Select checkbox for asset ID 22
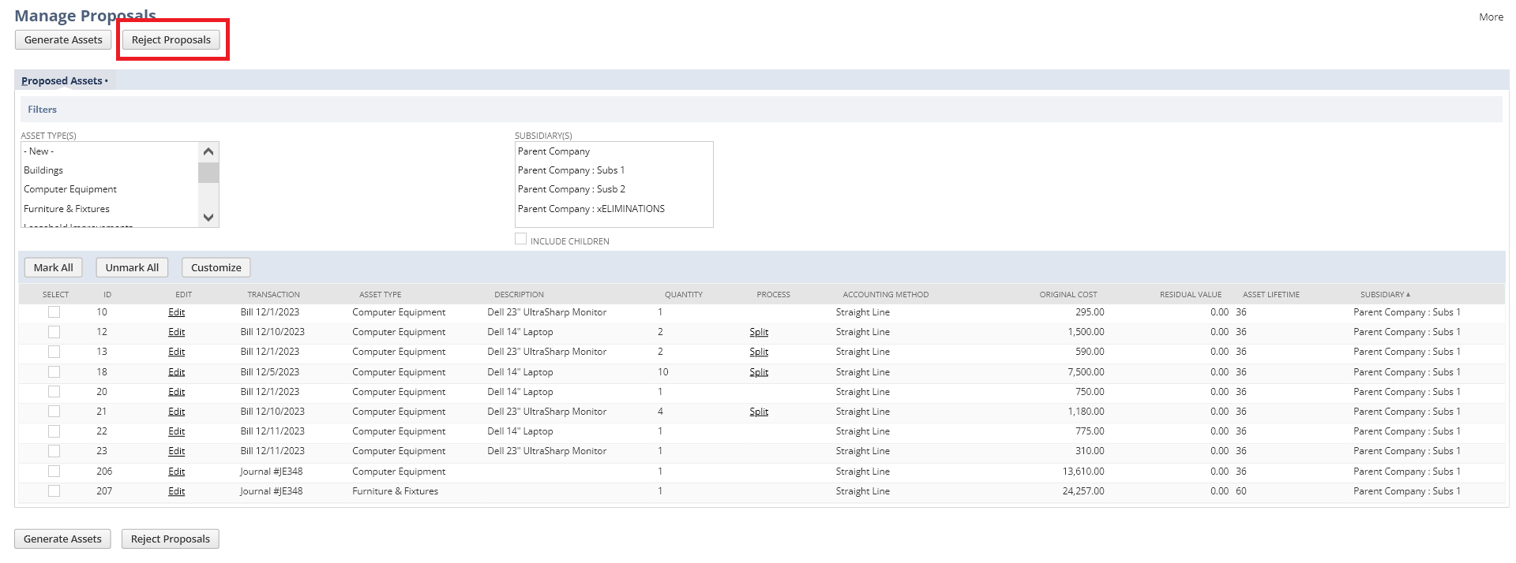Screen dimensions: 1516x563 click(x=54, y=431)
